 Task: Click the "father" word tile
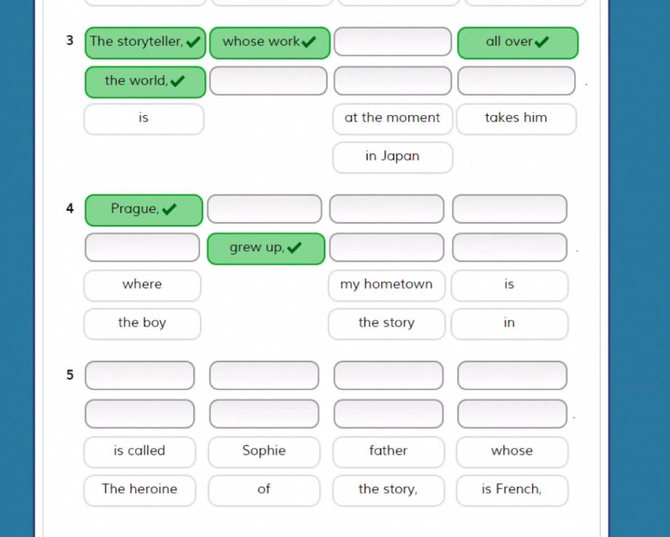tap(388, 452)
